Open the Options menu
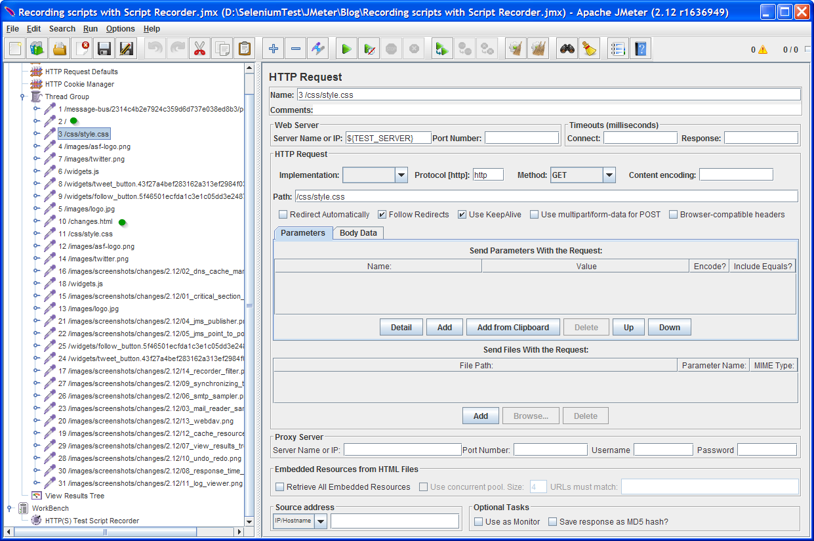 (x=121, y=29)
